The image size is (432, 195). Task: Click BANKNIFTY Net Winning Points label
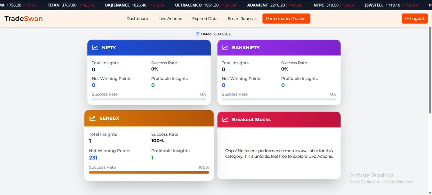(242, 79)
